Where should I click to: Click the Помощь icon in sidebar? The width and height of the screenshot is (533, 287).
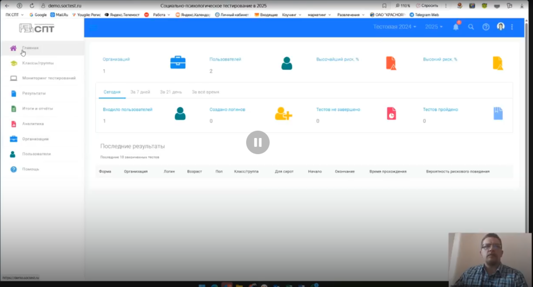(x=14, y=169)
